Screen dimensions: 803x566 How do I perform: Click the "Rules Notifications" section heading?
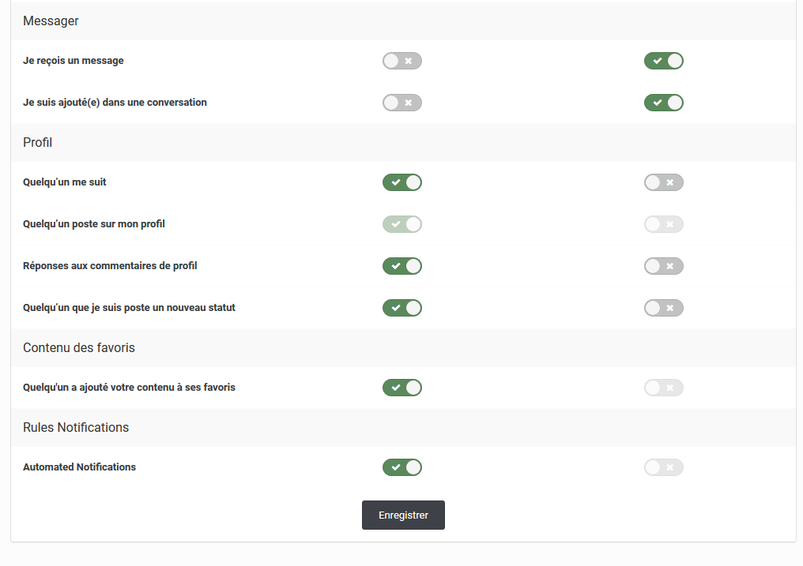point(76,427)
